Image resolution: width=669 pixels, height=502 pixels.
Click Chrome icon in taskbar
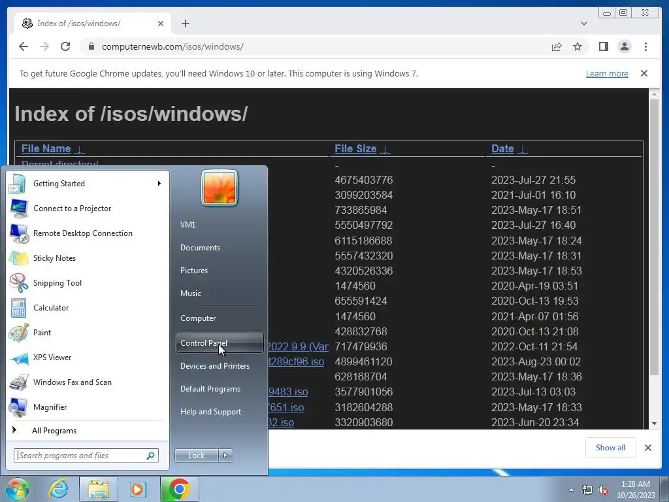coord(180,489)
